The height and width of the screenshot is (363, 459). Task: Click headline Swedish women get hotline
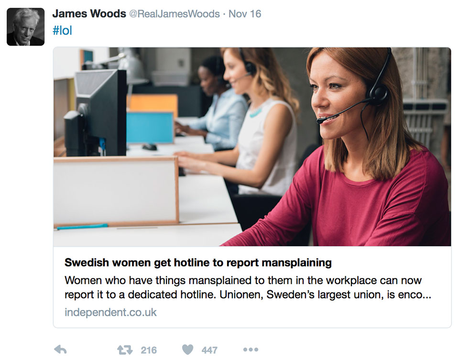198,263
